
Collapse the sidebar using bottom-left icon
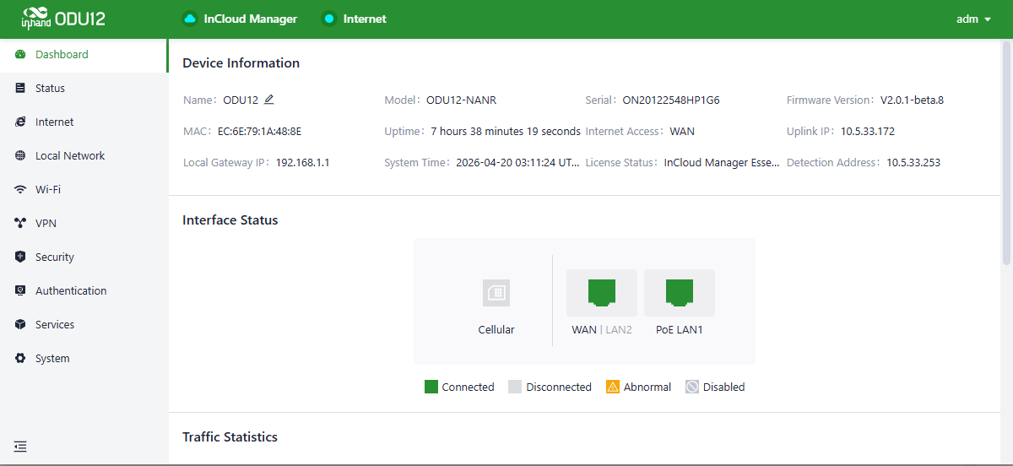click(x=20, y=447)
